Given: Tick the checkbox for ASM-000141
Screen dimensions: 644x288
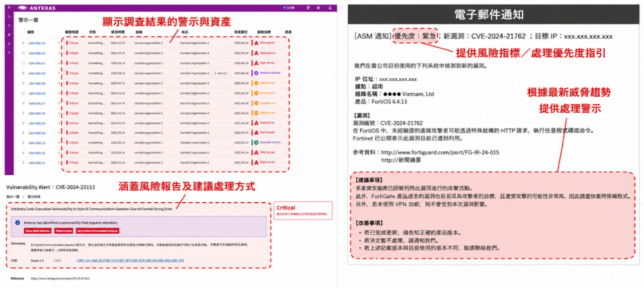Looking at the screenshot, I should 23,63.
